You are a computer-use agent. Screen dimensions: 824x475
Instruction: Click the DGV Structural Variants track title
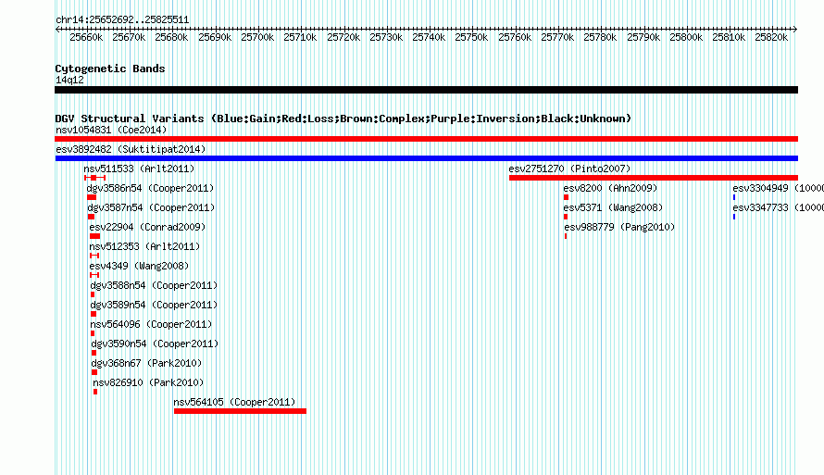[343, 119]
